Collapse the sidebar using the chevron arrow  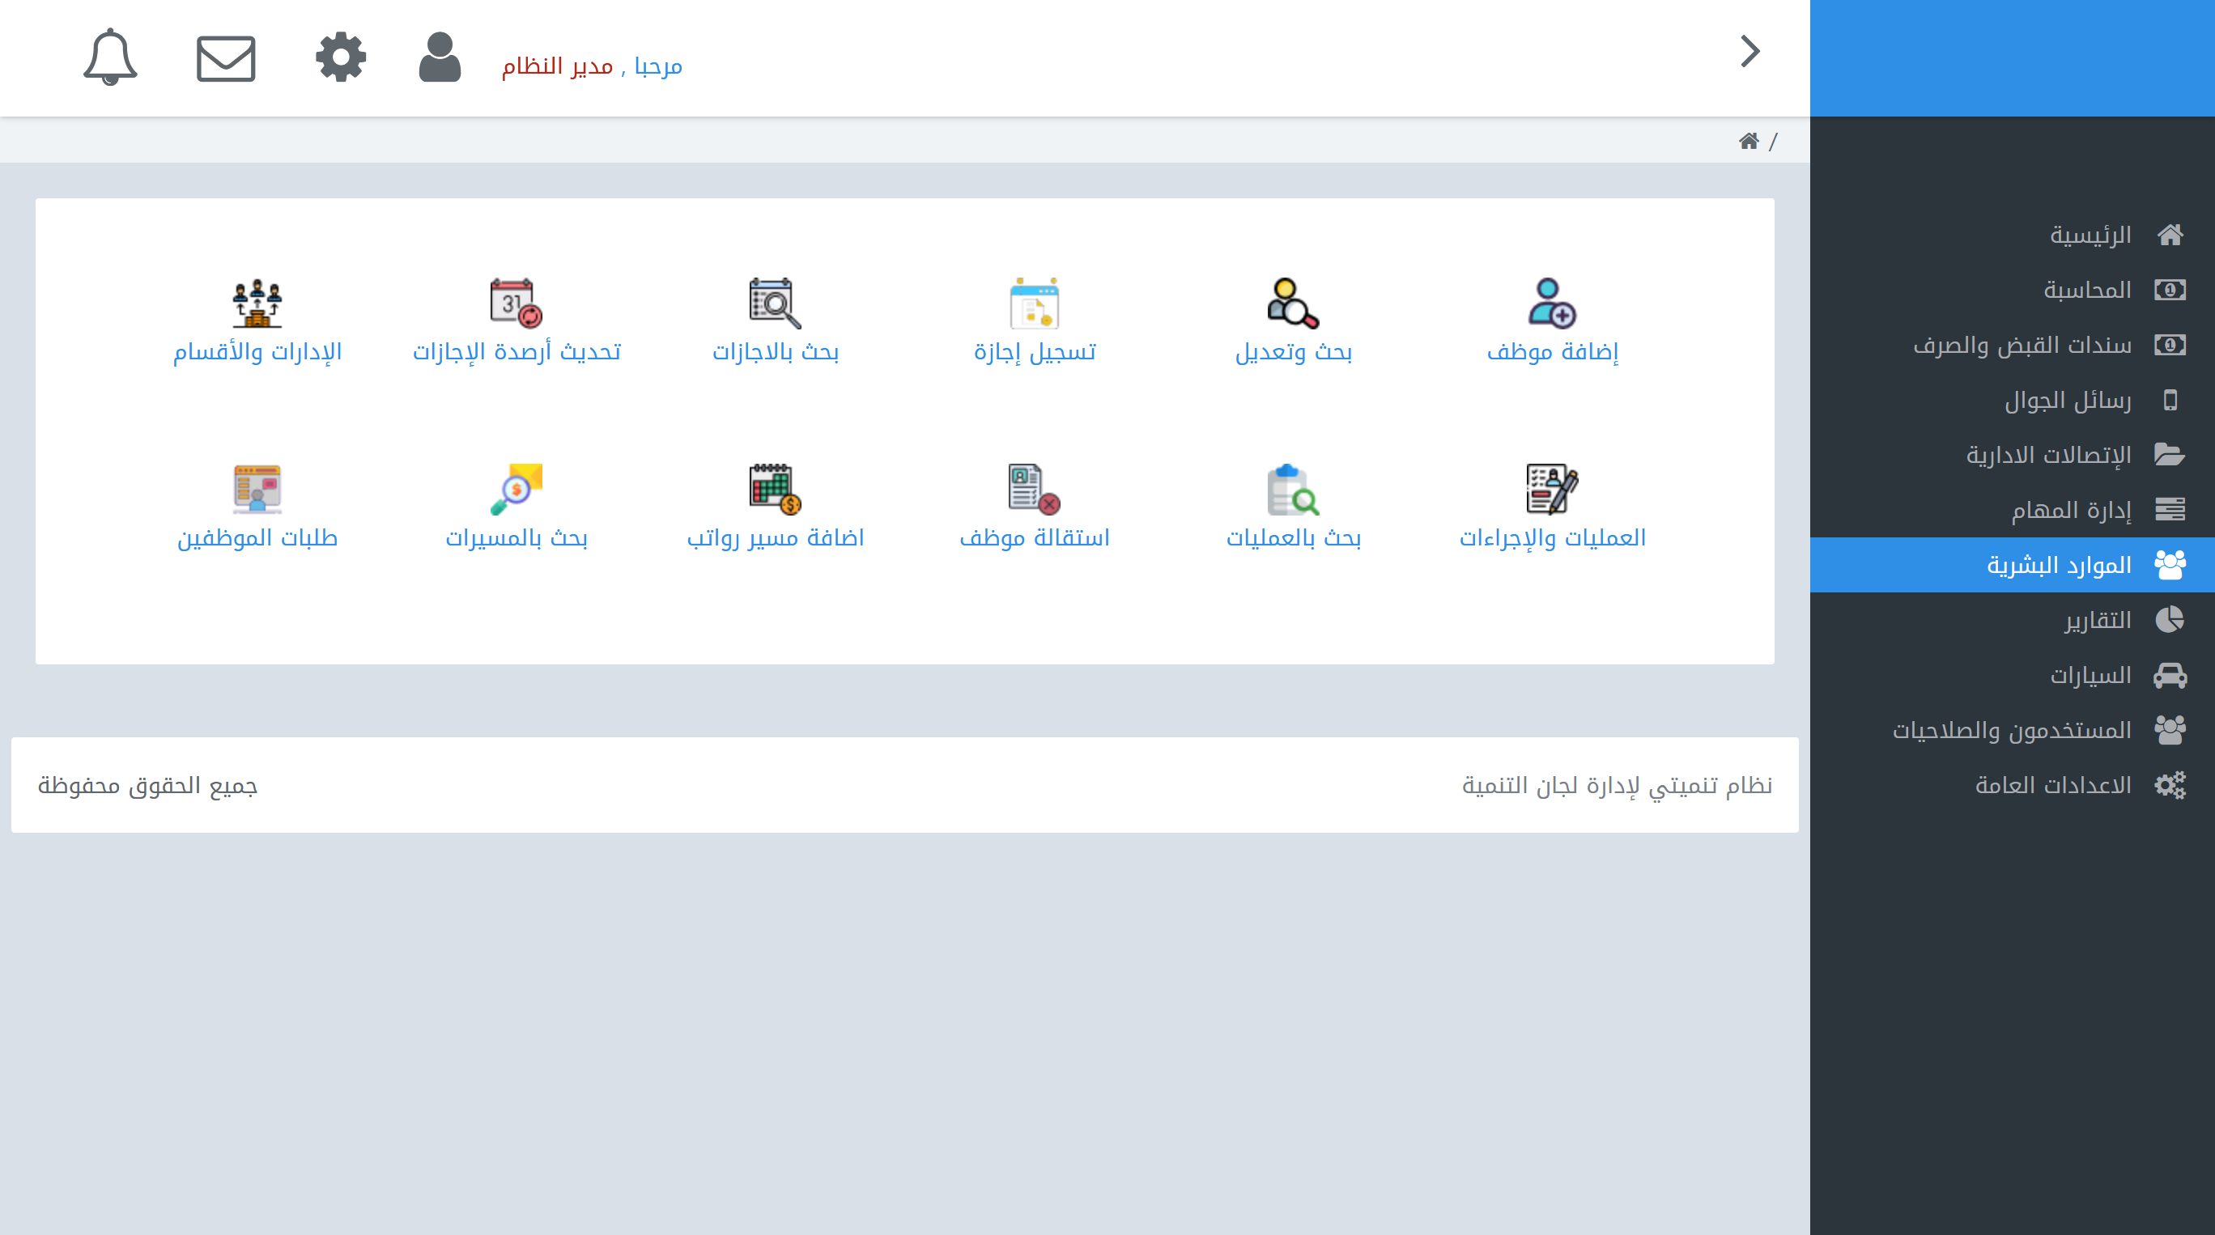coord(1748,53)
